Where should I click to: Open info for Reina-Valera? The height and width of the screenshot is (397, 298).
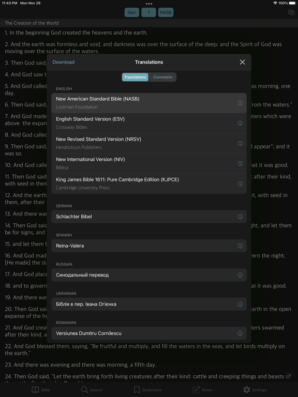(x=240, y=246)
